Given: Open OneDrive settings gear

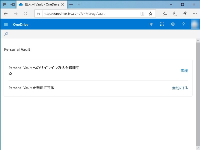Looking at the screenshot, I should [173, 24].
